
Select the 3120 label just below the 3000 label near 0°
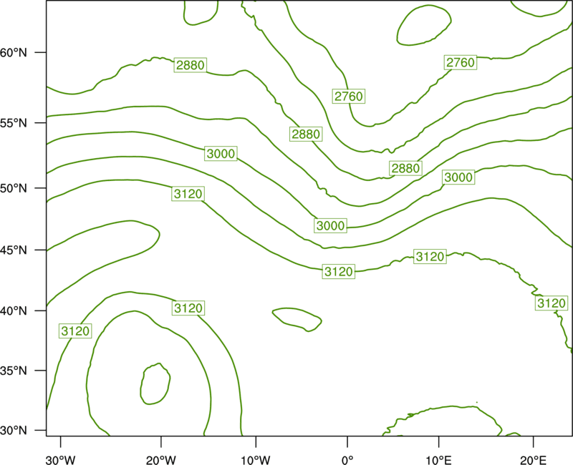pos(339,271)
